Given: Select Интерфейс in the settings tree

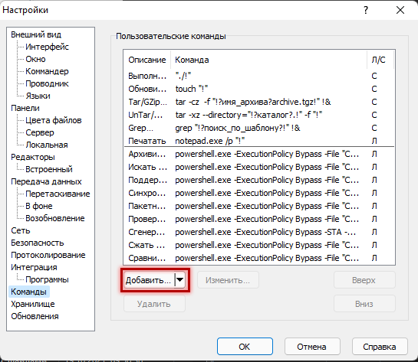Looking at the screenshot, I should click(x=47, y=47).
